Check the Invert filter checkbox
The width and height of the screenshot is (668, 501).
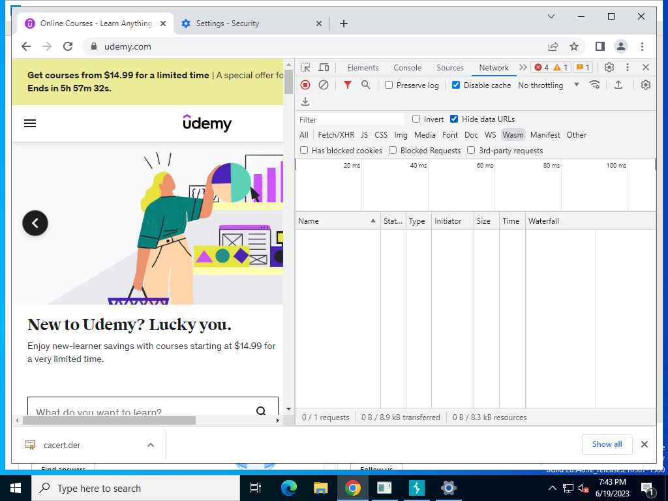pyautogui.click(x=416, y=119)
